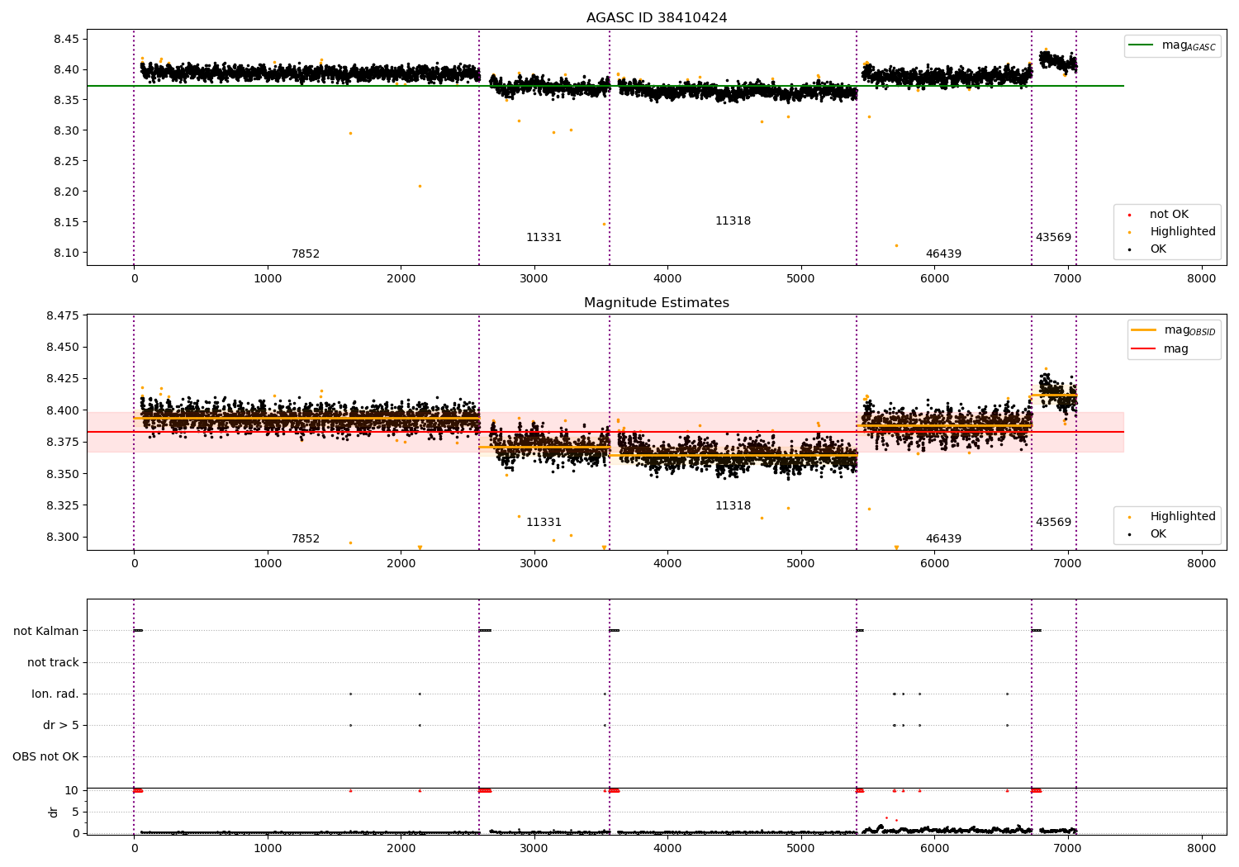Click the 'Magnitude Estimates' subplot title
The image size is (1239, 867).
click(x=657, y=303)
